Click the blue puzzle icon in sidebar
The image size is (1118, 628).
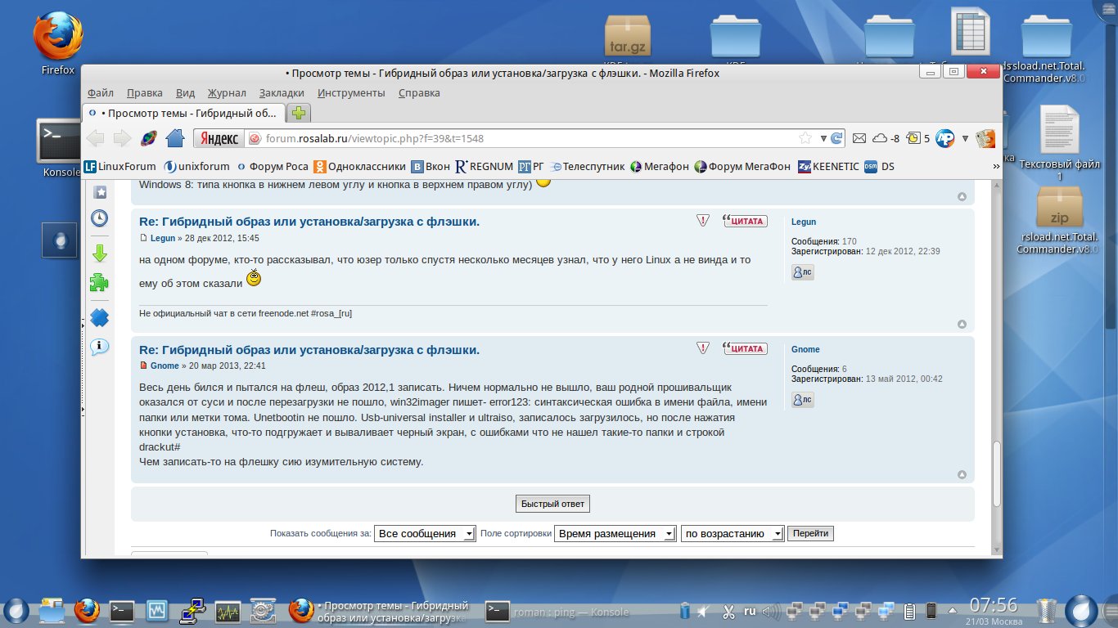tap(99, 316)
